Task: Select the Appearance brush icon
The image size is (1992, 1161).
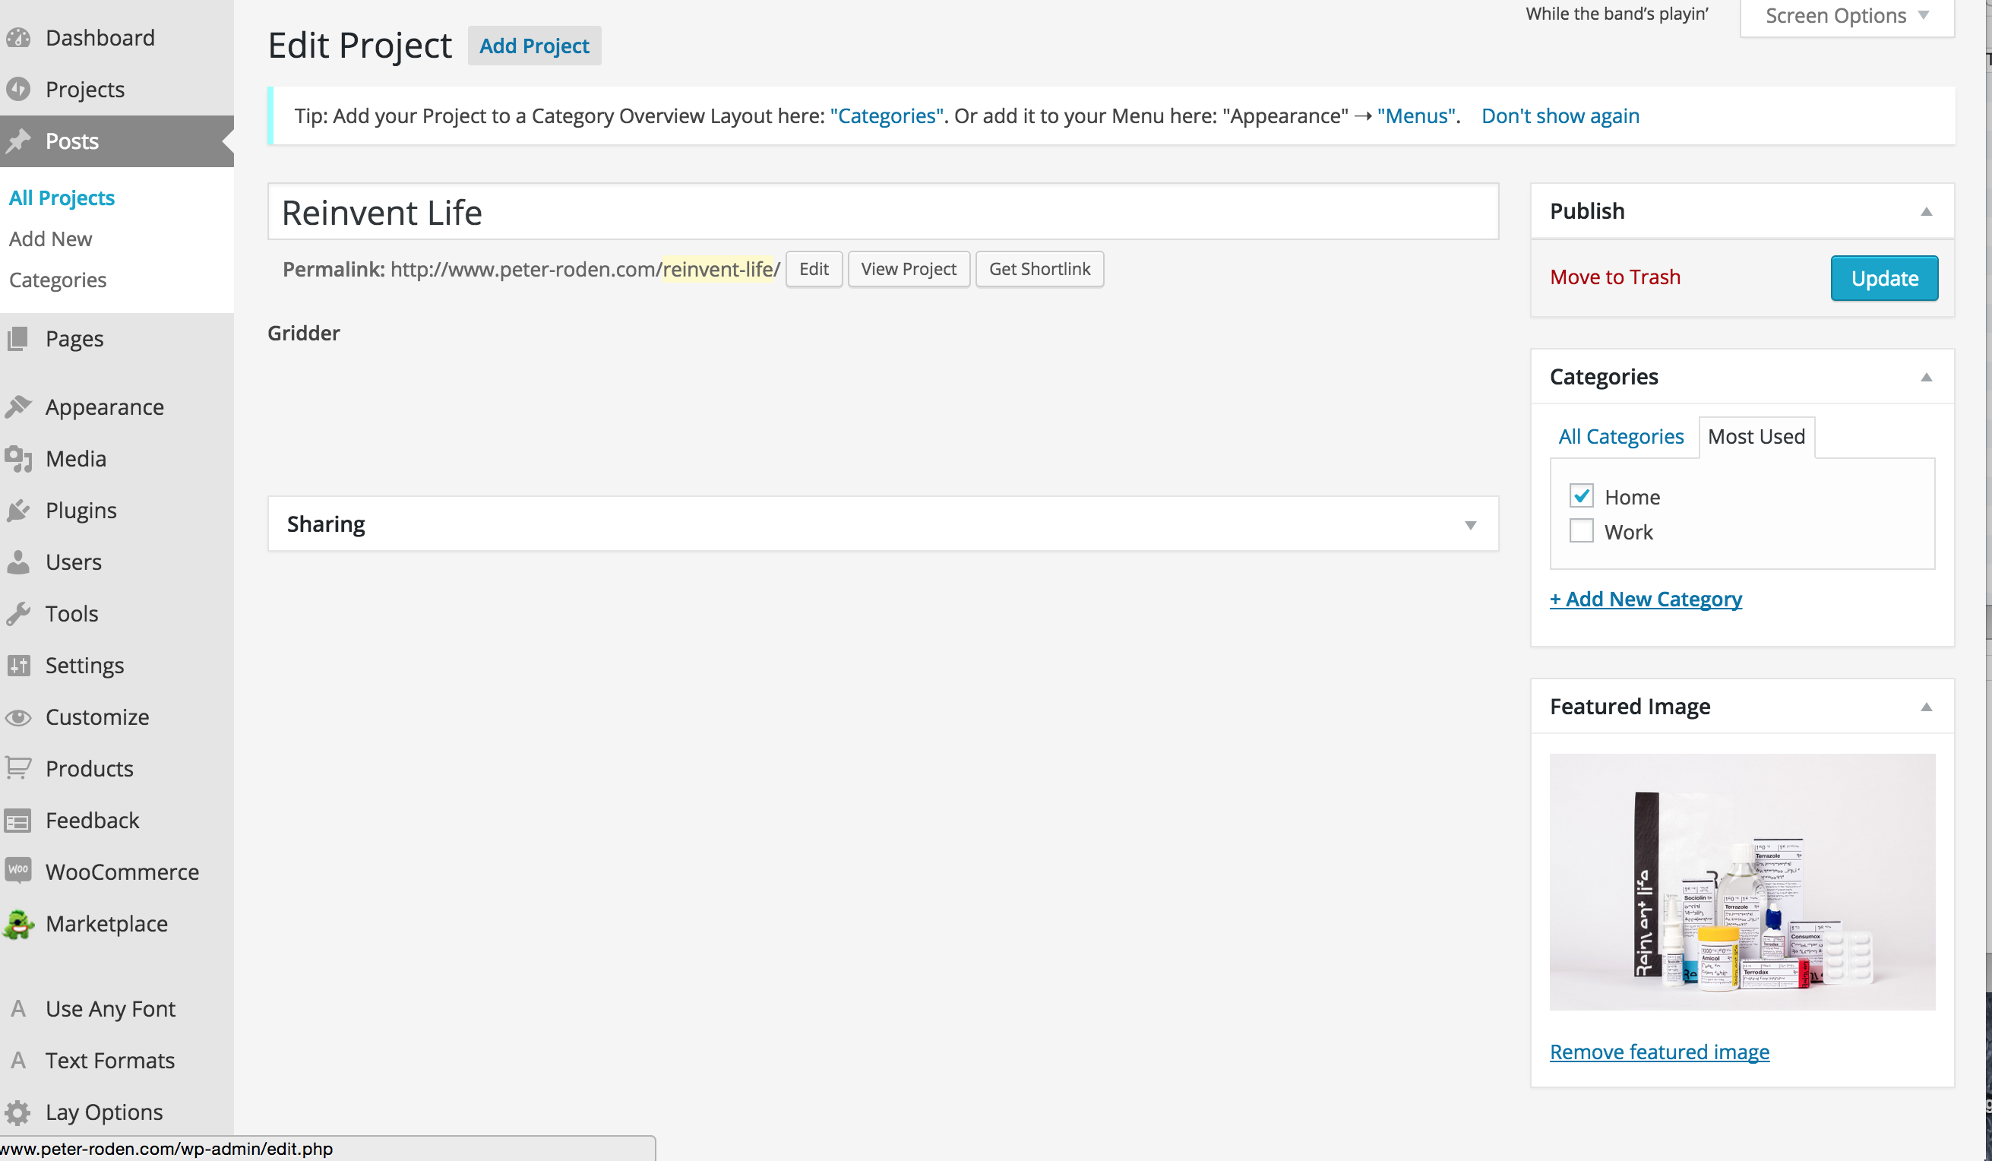Action: click(x=19, y=406)
